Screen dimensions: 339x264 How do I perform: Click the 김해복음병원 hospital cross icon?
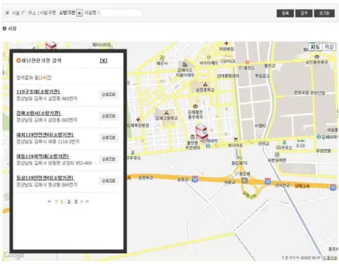(138, 119)
